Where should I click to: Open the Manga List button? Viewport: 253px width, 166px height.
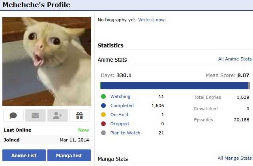pos(69,155)
